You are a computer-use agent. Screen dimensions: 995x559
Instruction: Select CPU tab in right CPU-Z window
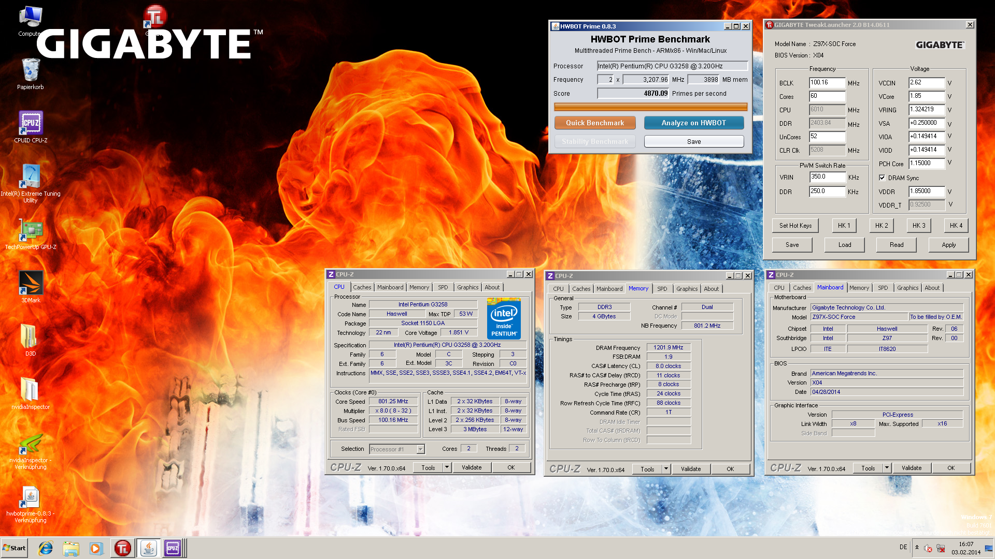click(x=779, y=288)
